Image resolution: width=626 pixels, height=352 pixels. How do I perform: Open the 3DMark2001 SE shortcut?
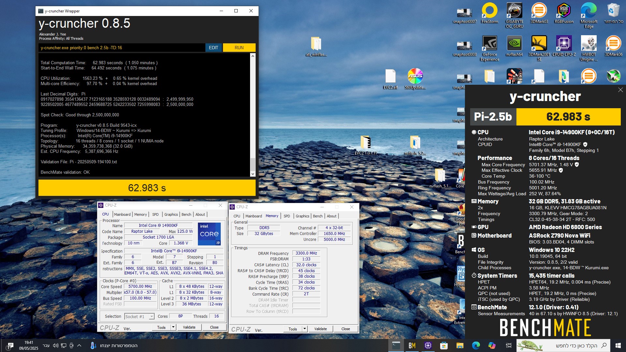point(539,48)
